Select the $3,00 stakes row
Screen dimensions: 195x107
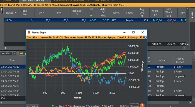click(x=95, y=20)
